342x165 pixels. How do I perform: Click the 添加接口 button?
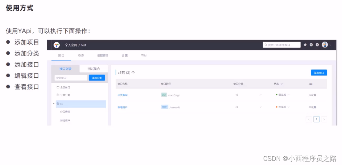click(319, 73)
